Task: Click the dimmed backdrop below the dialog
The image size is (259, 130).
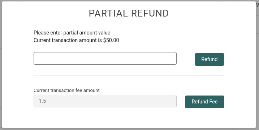Action: click(129, 129)
